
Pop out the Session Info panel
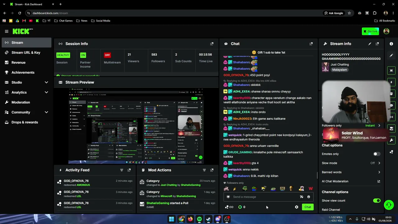tap(212, 44)
